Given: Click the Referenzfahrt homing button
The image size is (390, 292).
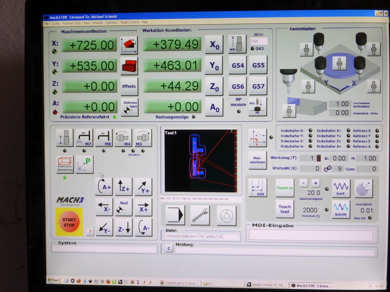Looking at the screenshot, I should tap(129, 107).
